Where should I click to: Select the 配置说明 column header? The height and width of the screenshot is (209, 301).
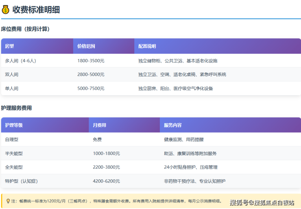click(147, 46)
